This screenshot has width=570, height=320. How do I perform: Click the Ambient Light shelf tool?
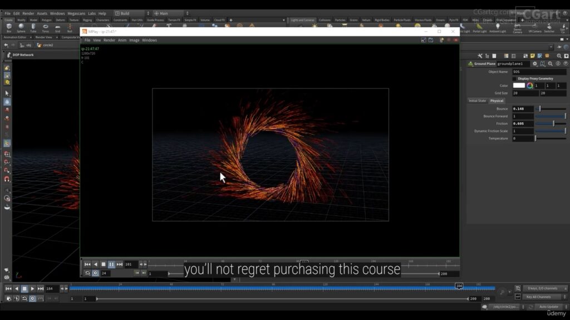point(498,28)
